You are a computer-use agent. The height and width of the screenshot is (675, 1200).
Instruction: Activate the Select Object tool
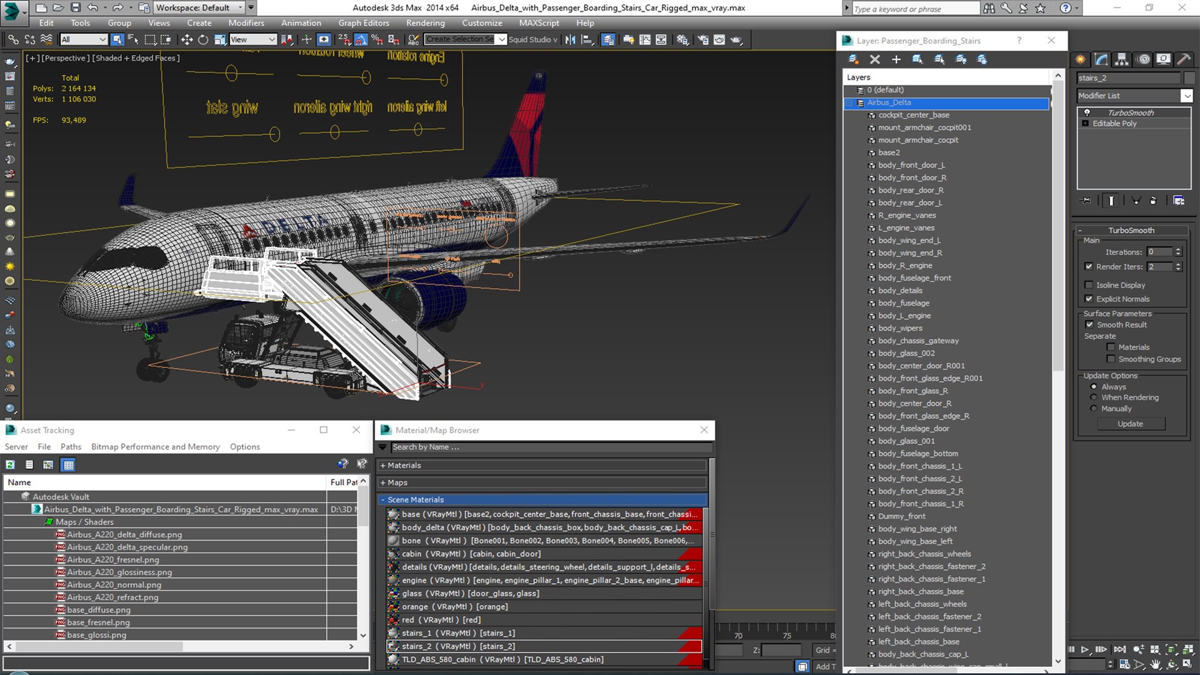click(117, 39)
